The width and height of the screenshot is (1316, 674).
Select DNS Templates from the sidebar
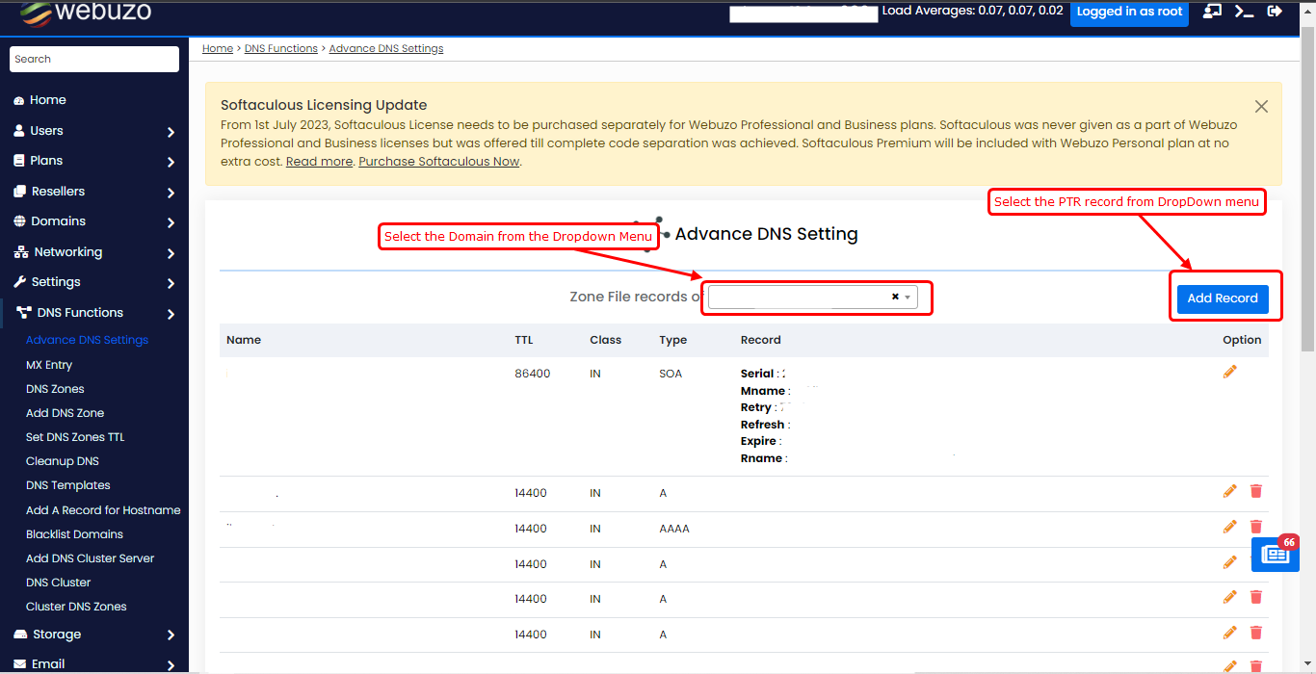point(67,485)
